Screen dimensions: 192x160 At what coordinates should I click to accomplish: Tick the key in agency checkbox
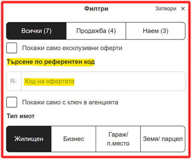[12, 102]
